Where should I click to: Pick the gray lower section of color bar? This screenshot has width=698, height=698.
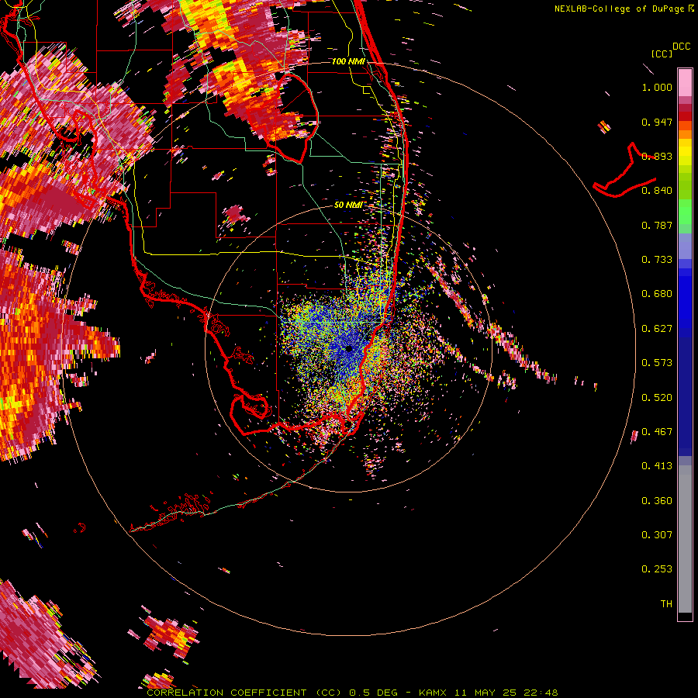click(685, 539)
